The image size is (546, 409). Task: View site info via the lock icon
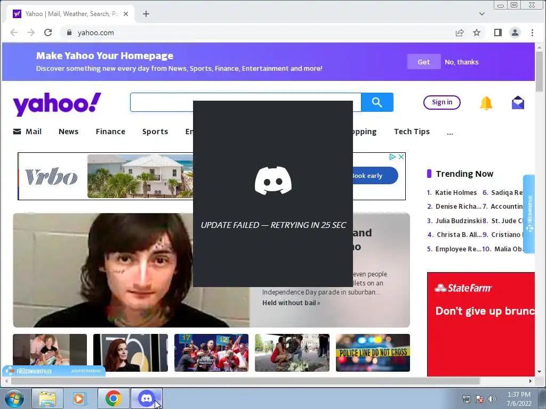[x=69, y=32]
